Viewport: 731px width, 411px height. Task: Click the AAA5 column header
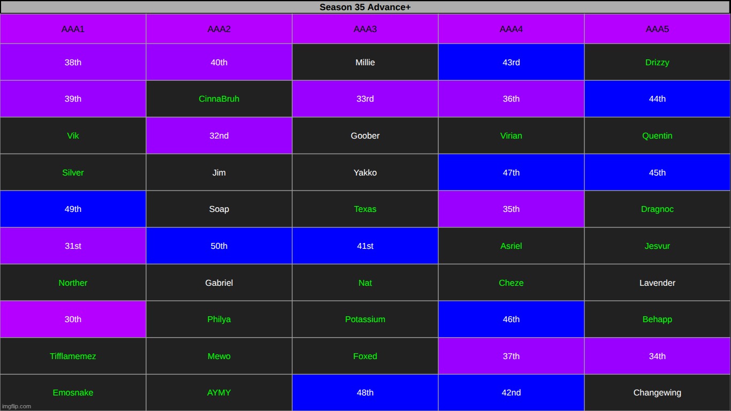[657, 29]
